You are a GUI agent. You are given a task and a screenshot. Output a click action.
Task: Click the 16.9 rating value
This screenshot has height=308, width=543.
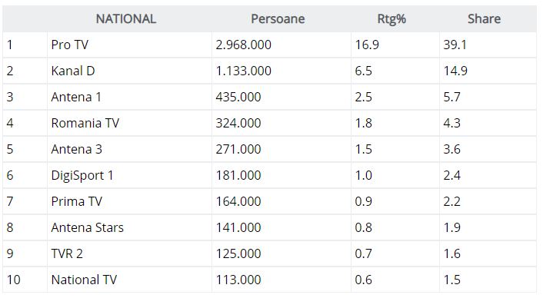(367, 45)
